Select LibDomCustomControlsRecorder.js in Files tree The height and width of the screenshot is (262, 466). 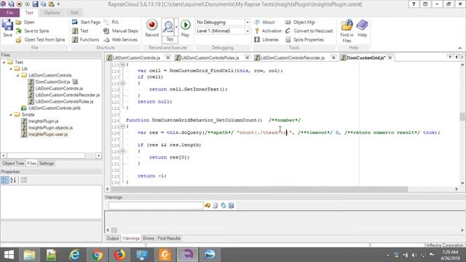coord(67,95)
